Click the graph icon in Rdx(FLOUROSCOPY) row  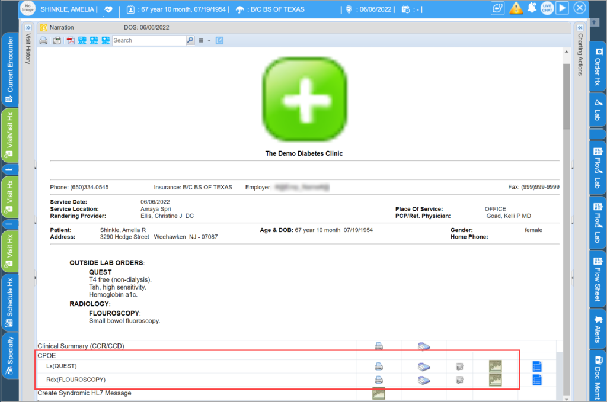(x=495, y=380)
